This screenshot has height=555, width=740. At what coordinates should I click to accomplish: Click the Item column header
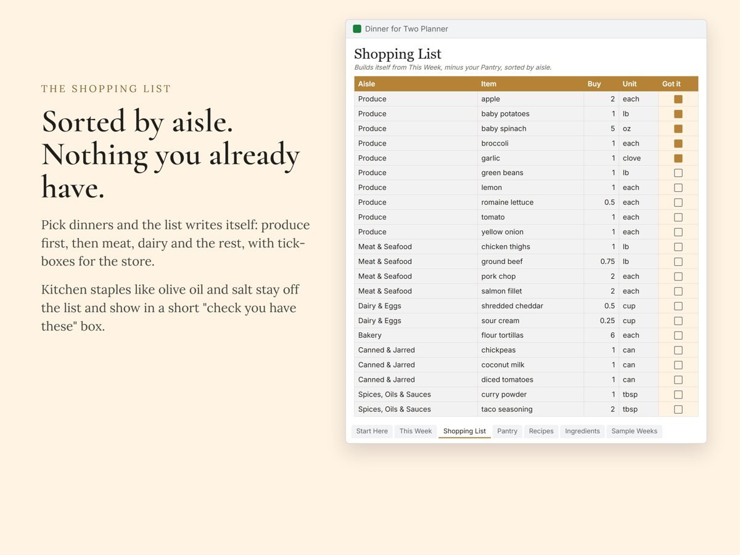pyautogui.click(x=530, y=84)
